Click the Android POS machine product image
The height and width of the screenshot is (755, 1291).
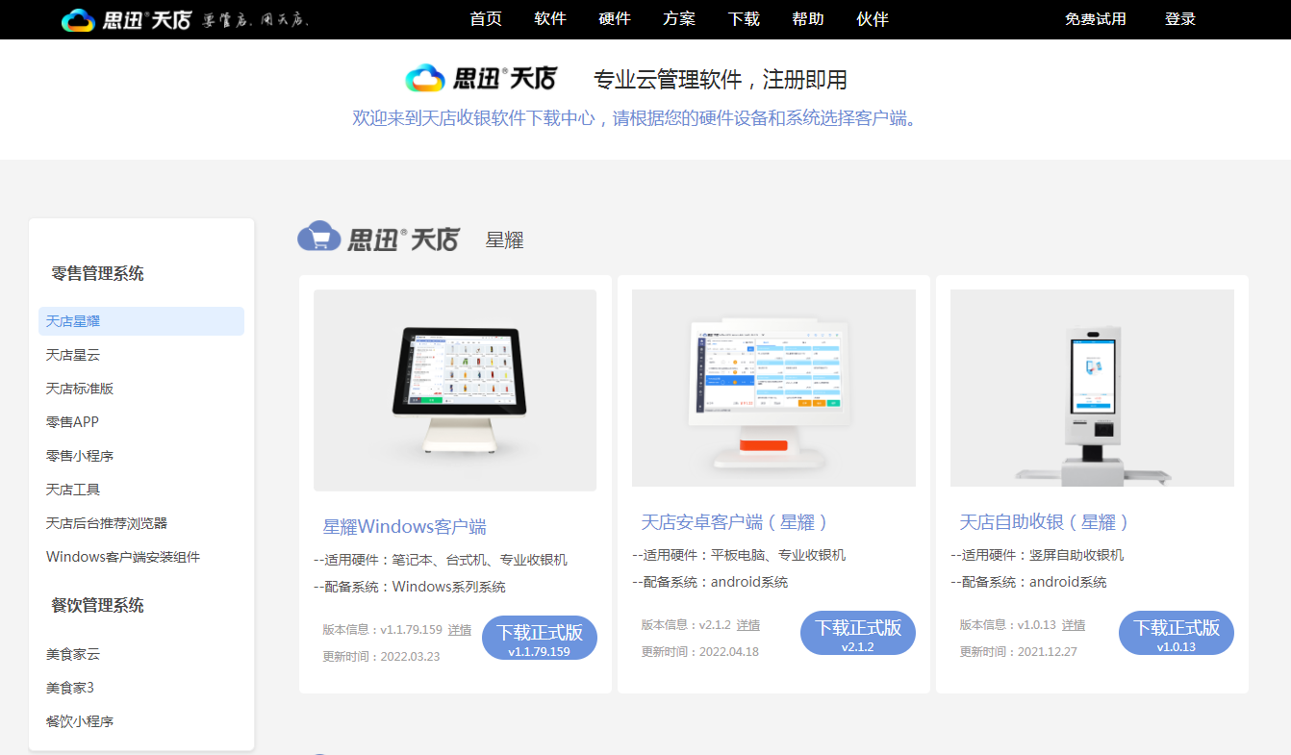tap(772, 386)
